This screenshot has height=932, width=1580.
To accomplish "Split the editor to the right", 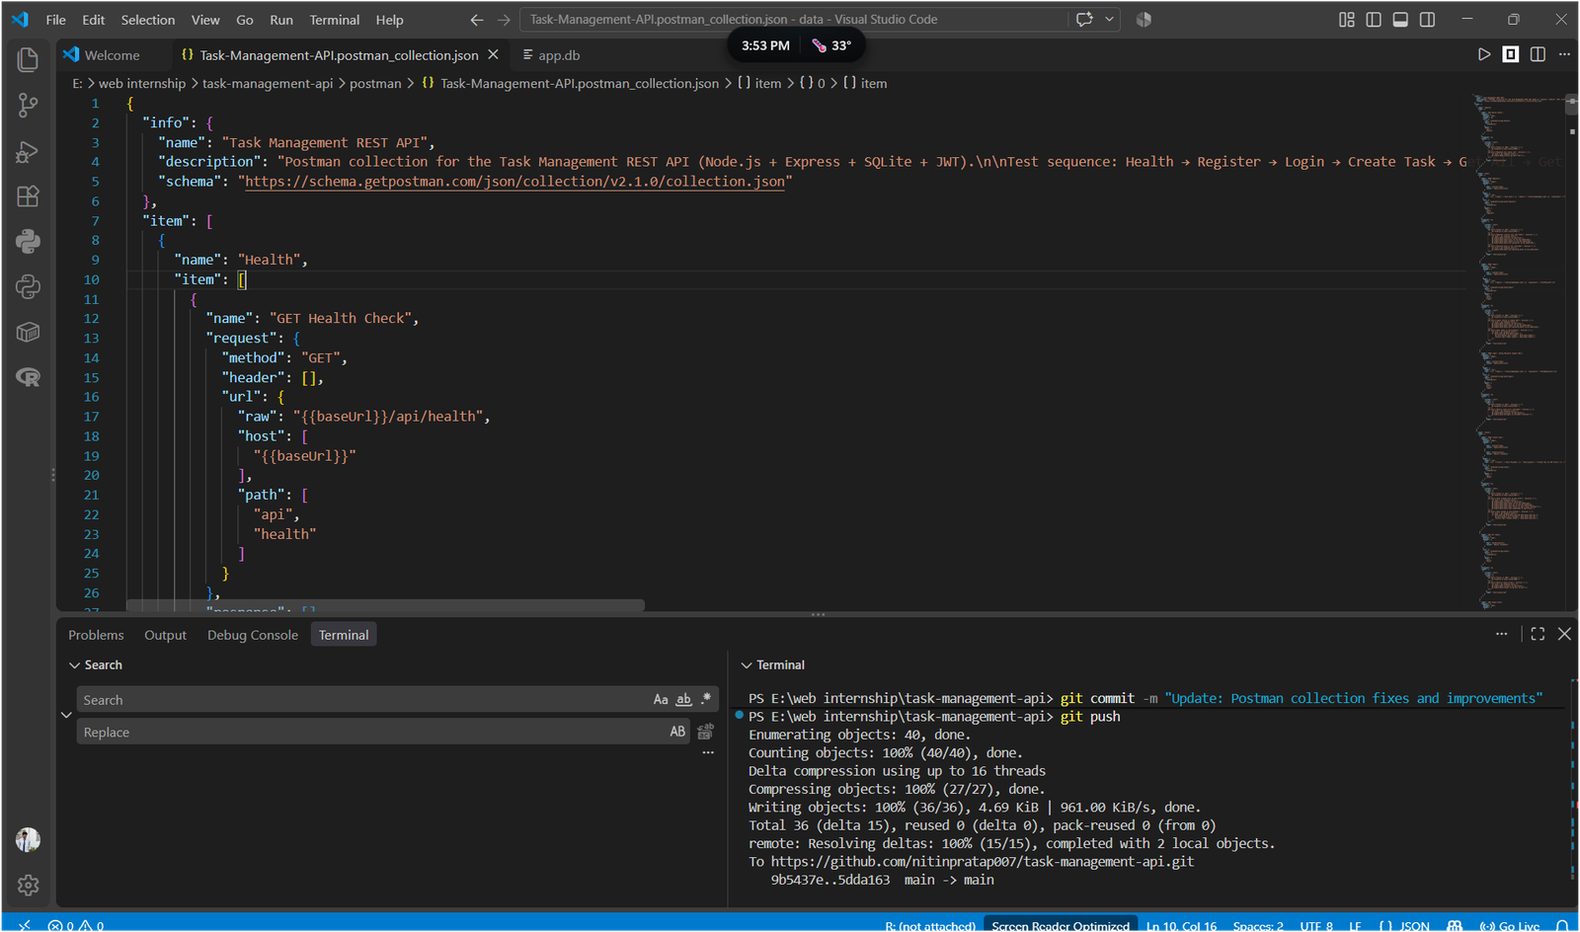I will pos(1538,54).
